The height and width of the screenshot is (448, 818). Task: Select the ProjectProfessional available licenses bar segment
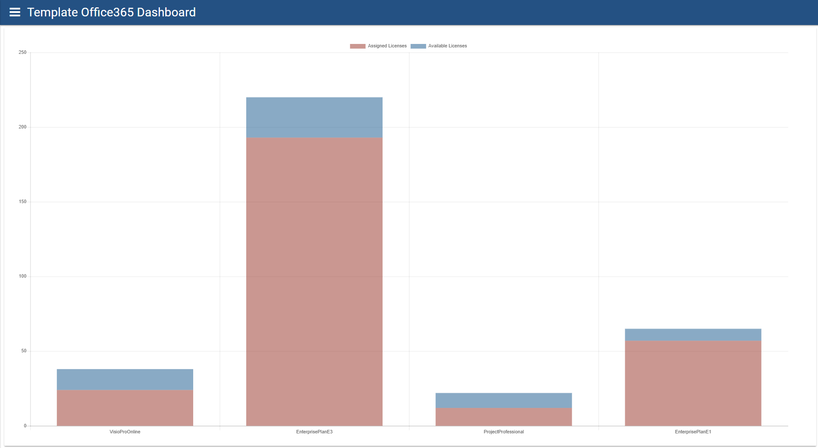click(504, 401)
